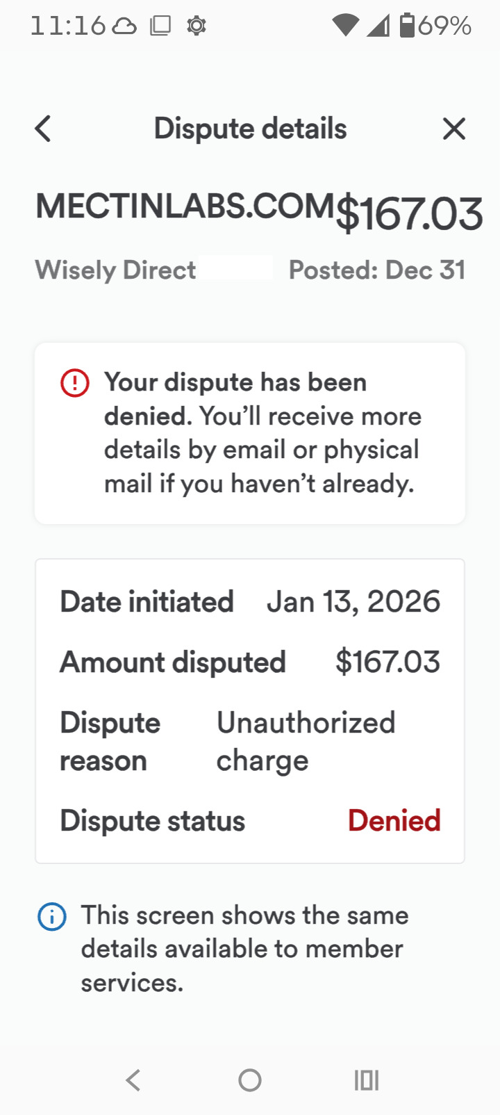The height and width of the screenshot is (1115, 500).
Task: Tap the dispute denied message card
Action: pyautogui.click(x=250, y=432)
